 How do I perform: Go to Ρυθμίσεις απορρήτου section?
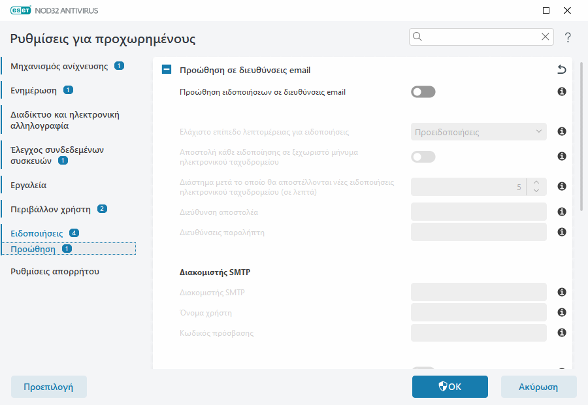click(x=55, y=271)
